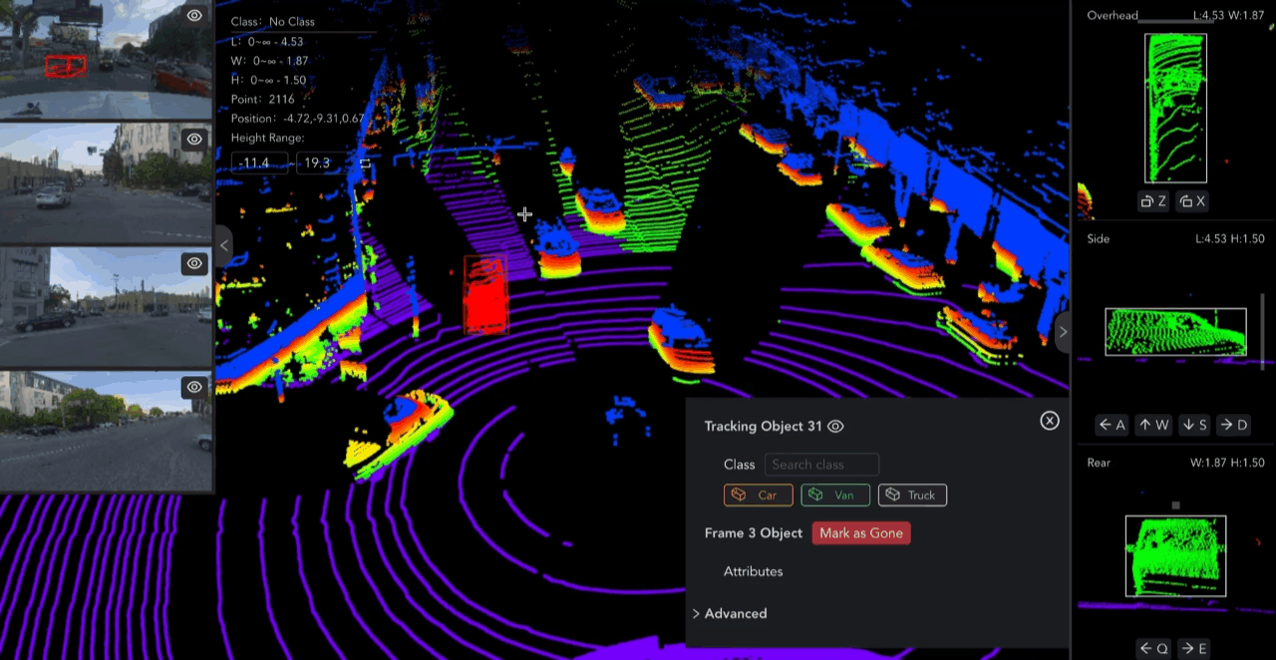
Task: Move box up with W arrow
Action: tap(1153, 425)
